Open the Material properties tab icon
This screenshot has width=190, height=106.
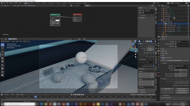pos(158,73)
